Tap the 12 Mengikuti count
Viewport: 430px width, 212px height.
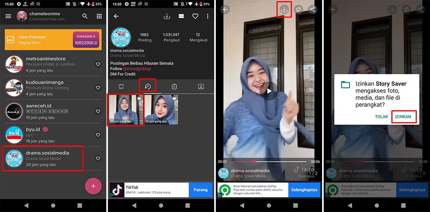point(198,37)
